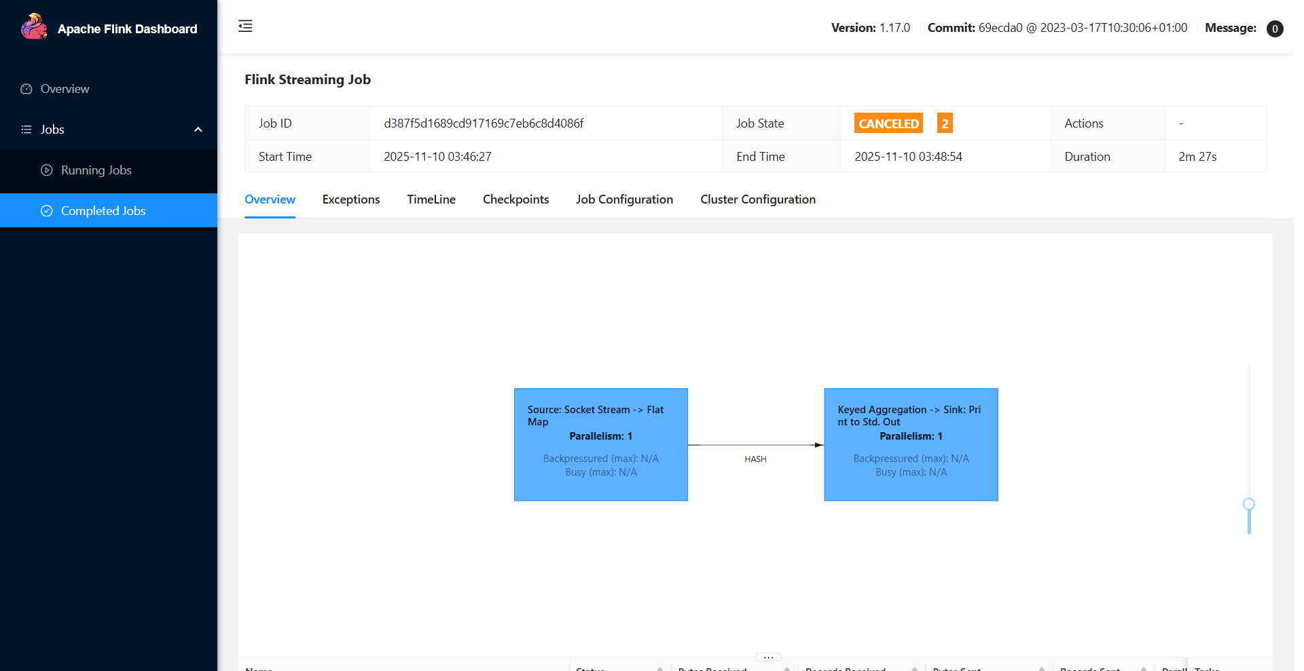Click the Duration value 2m 27s
1304x671 pixels.
click(x=1197, y=157)
